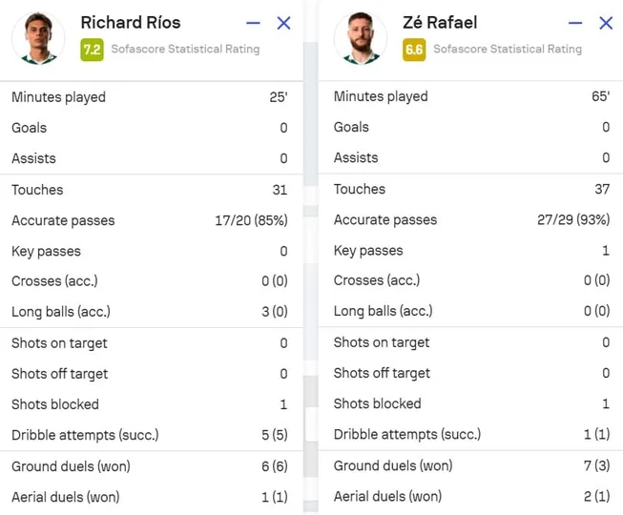Click the yellow 6.6 rating badge

click(x=414, y=50)
